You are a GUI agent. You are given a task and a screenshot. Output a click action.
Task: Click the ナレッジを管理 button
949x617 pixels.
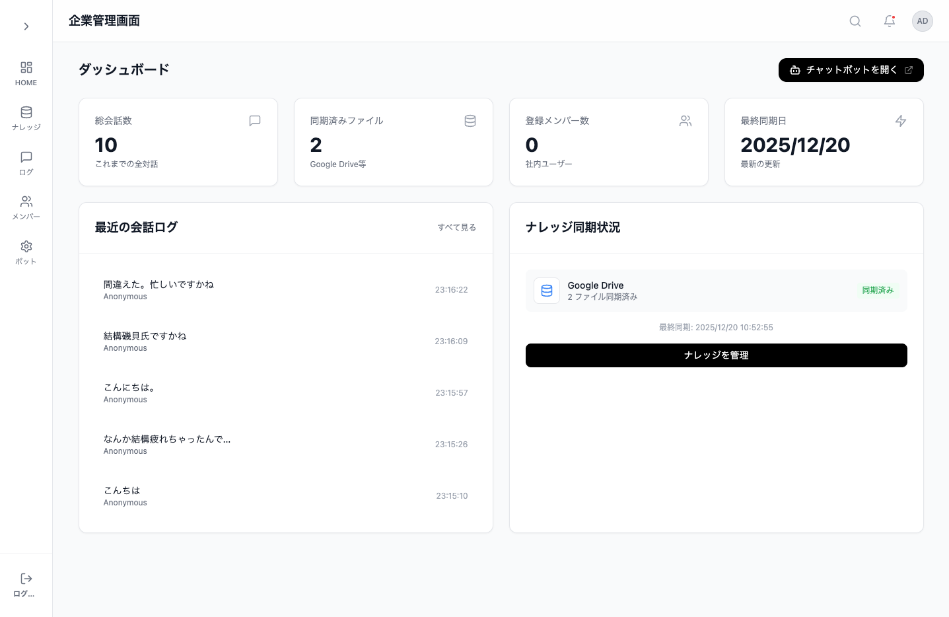coord(717,355)
